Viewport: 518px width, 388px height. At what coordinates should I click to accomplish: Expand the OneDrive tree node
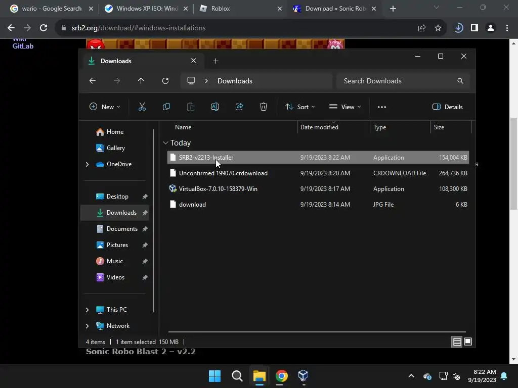pos(87,164)
